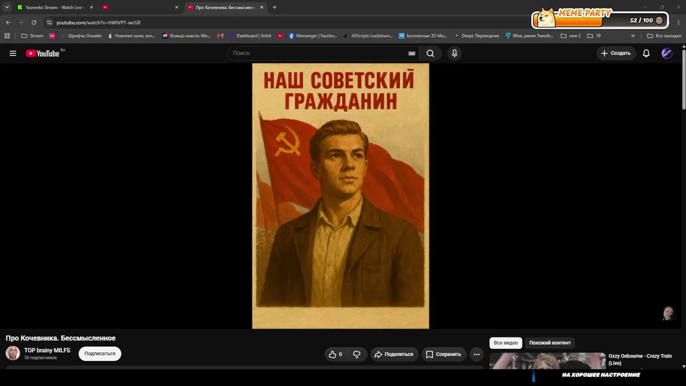The width and height of the screenshot is (686, 386).
Task: Like the video with thumbs up
Action: 335,354
